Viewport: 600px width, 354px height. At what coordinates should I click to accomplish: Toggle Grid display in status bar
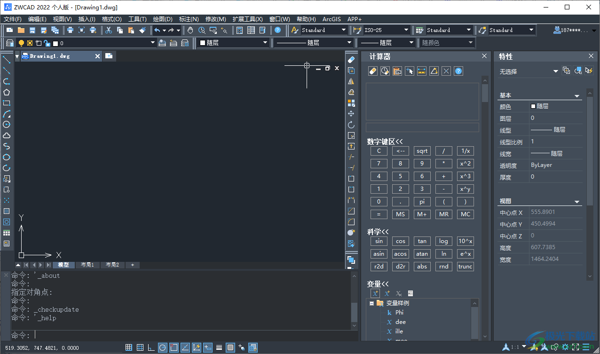point(140,348)
